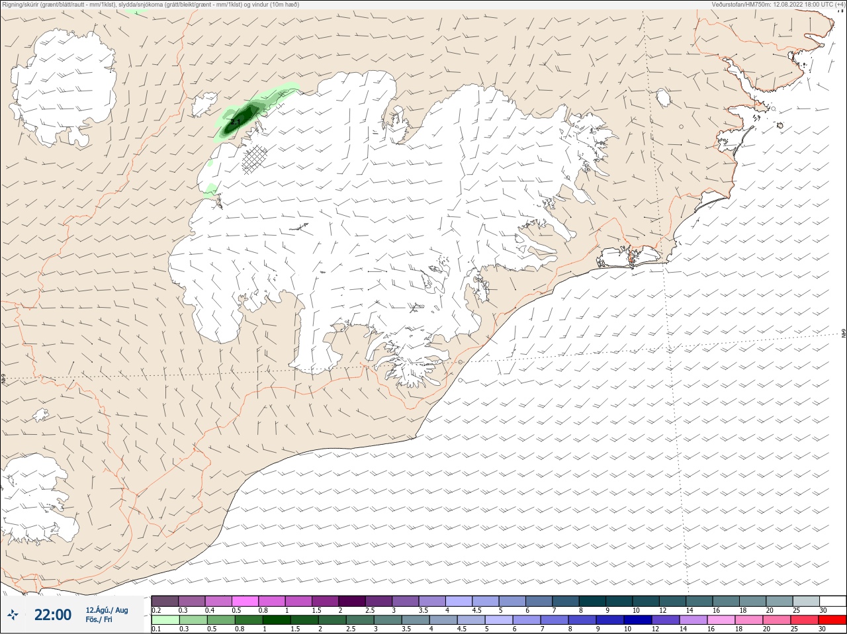Select the darkest green swatch above 1 in lower scale
This screenshot has width=847, height=634.
(x=277, y=619)
